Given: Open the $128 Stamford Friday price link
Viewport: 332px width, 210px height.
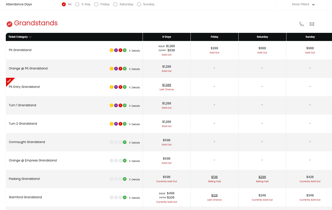Looking at the screenshot, I should click(214, 195).
